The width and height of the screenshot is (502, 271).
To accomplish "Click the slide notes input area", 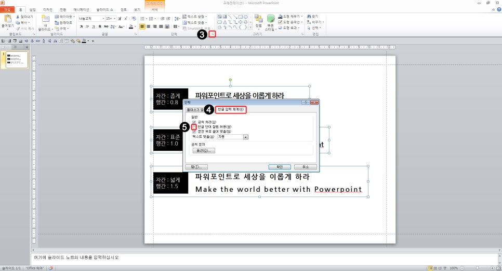I will click(x=264, y=259).
